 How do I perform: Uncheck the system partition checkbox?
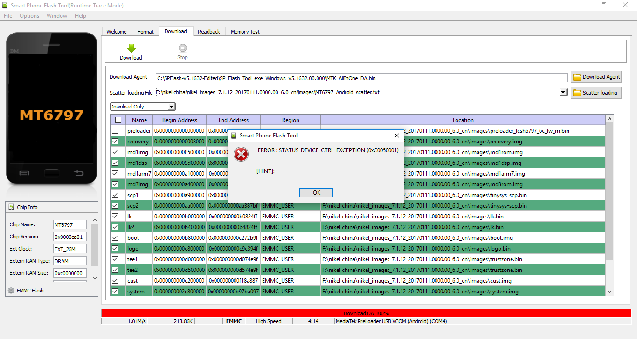[x=115, y=292]
